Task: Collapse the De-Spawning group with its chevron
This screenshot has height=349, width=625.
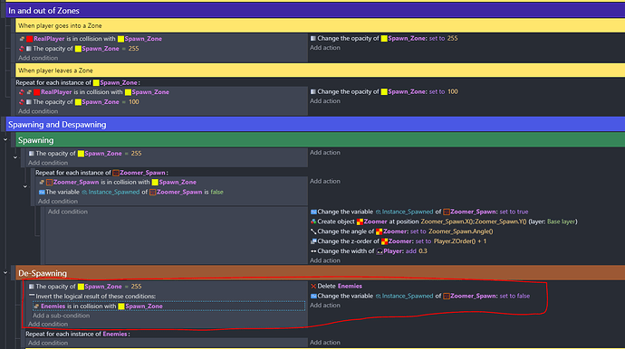Action: [x=5, y=272]
